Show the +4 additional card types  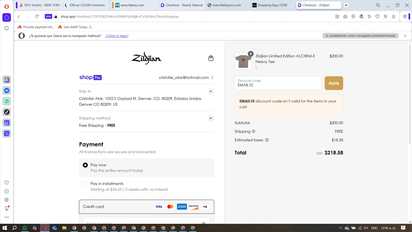(205, 207)
